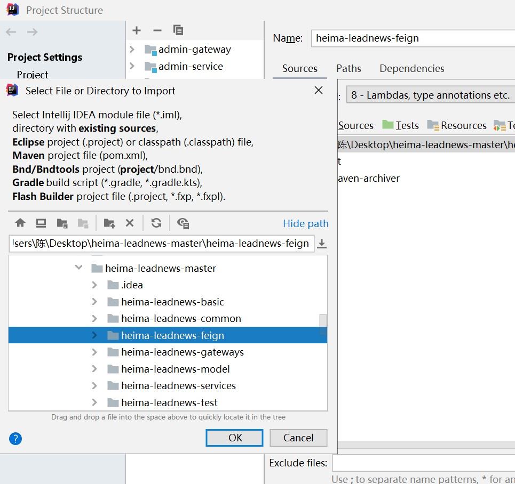Image resolution: width=515 pixels, height=484 pixels.
Task: Click the IntelliJ logo in Project Structure title
Action: [12, 10]
